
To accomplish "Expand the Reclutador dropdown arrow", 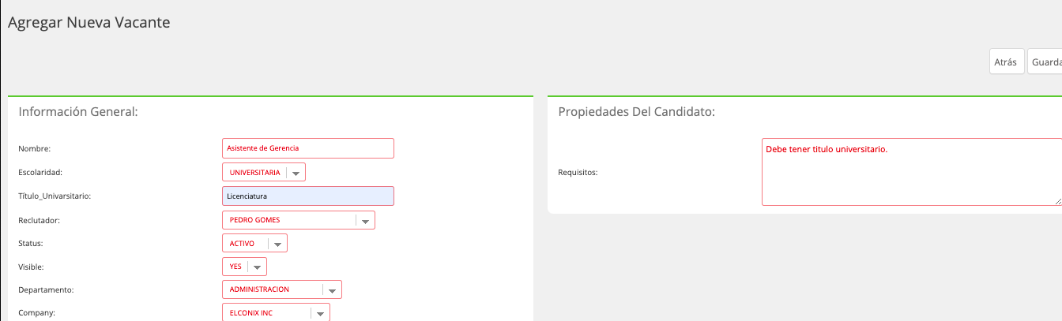I will pos(365,221).
